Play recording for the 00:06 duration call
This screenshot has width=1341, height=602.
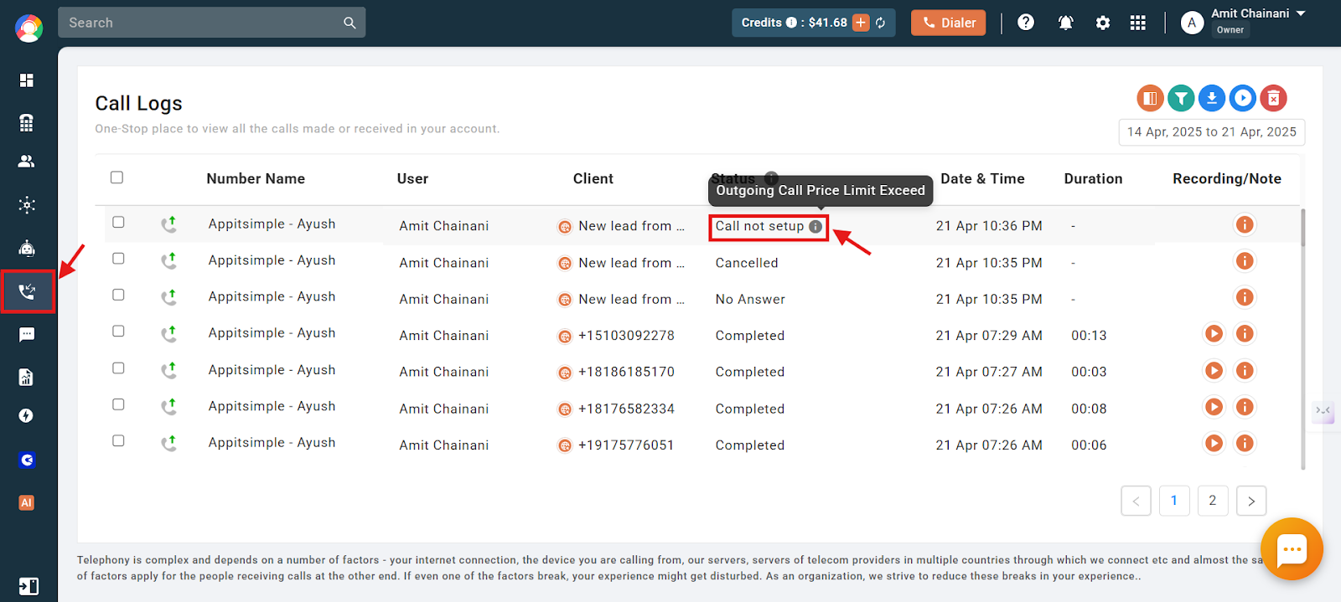pos(1214,443)
